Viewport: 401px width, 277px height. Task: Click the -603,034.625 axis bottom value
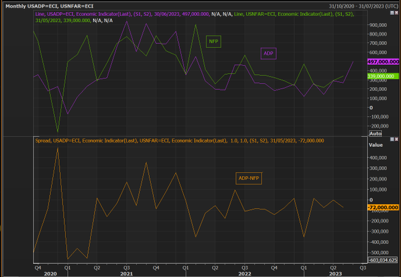coord(383,259)
